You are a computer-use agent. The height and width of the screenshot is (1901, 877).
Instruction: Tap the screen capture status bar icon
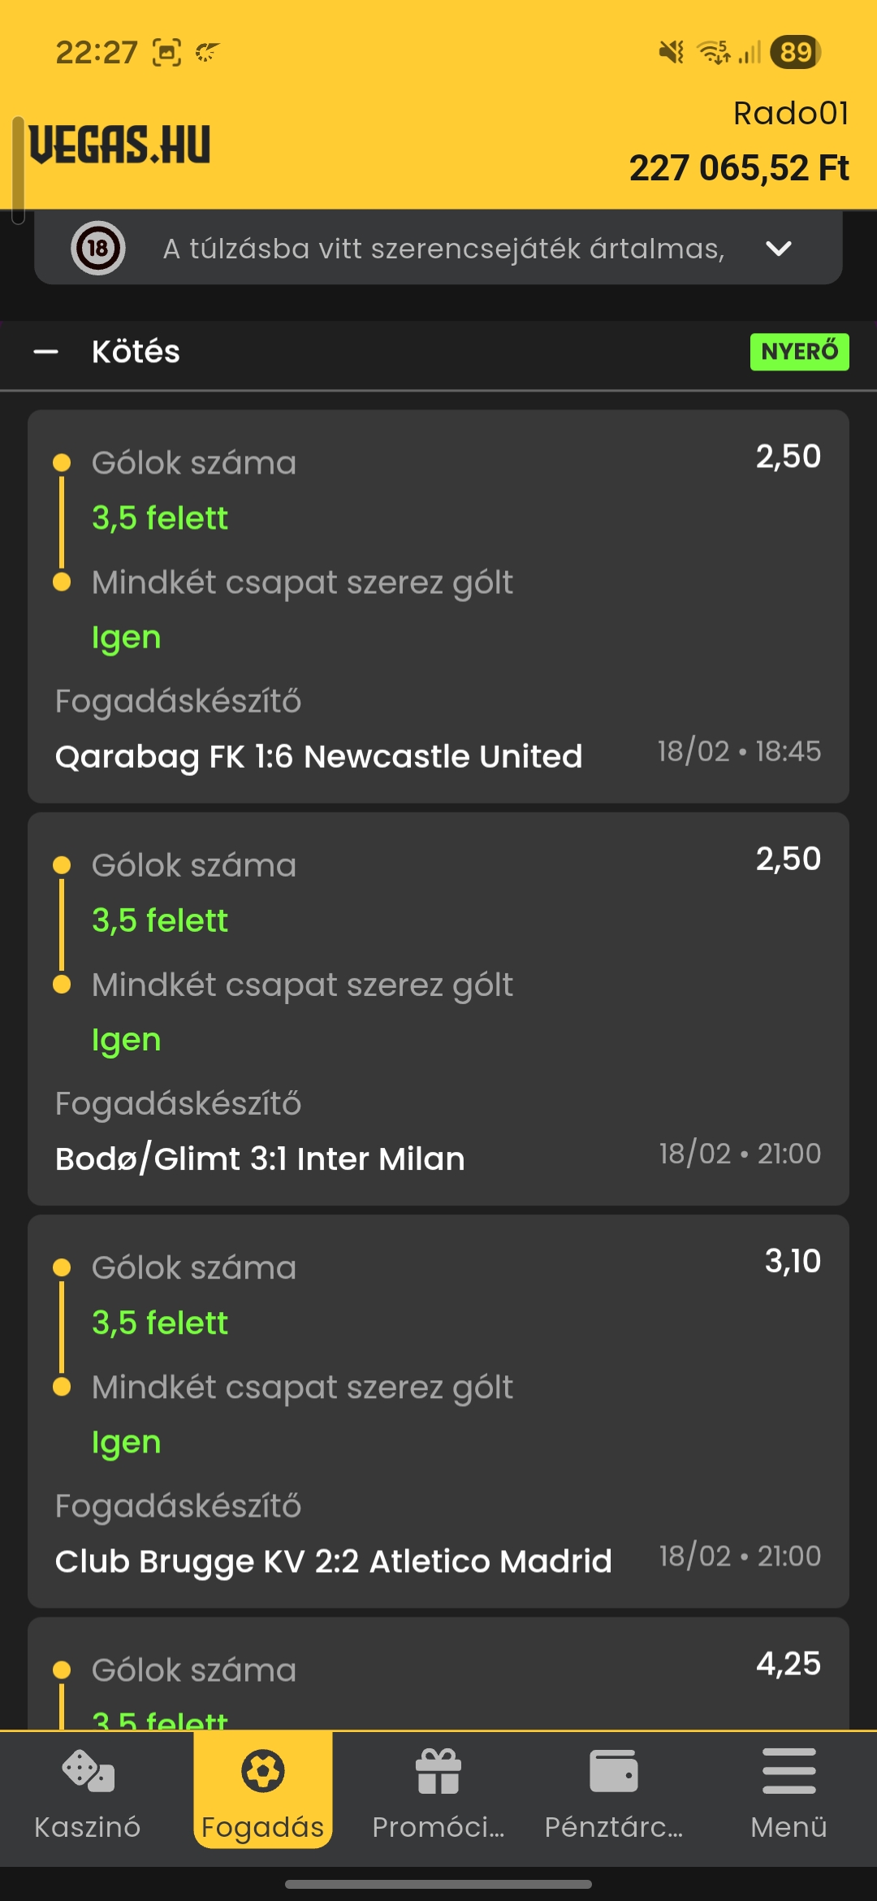pyautogui.click(x=166, y=53)
